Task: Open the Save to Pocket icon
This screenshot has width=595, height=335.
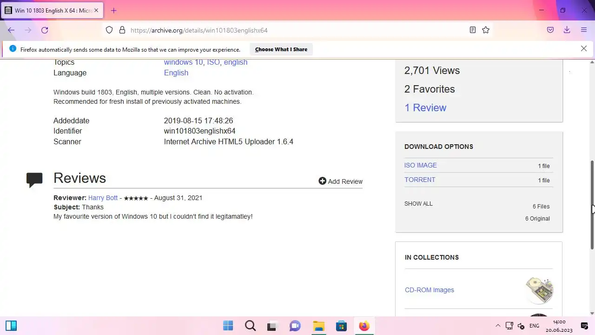Action: [x=550, y=30]
